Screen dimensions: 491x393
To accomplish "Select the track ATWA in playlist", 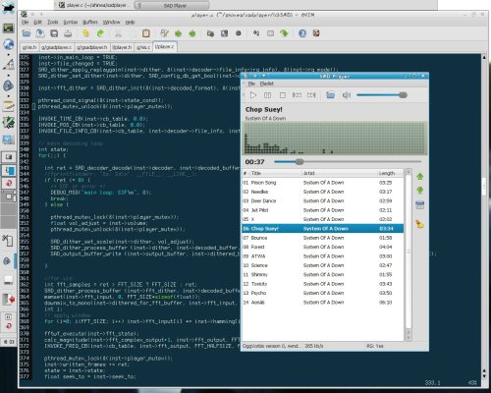I will (323, 256).
